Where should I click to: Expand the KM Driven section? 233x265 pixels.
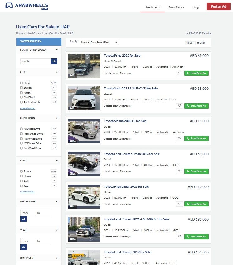tap(39, 258)
